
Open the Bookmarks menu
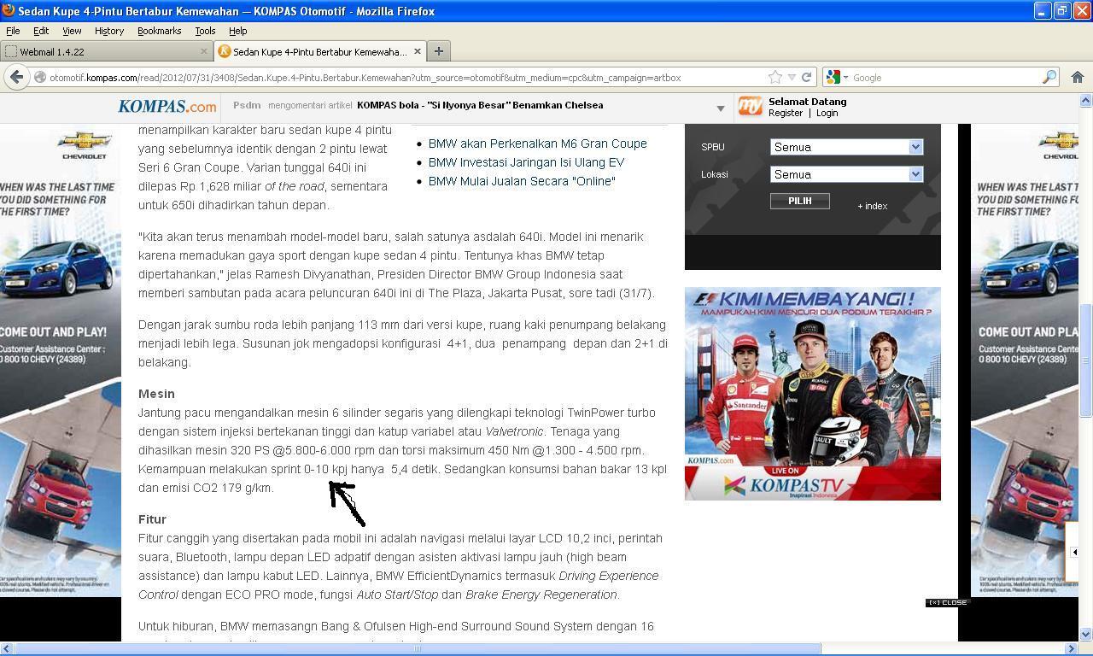(x=159, y=31)
